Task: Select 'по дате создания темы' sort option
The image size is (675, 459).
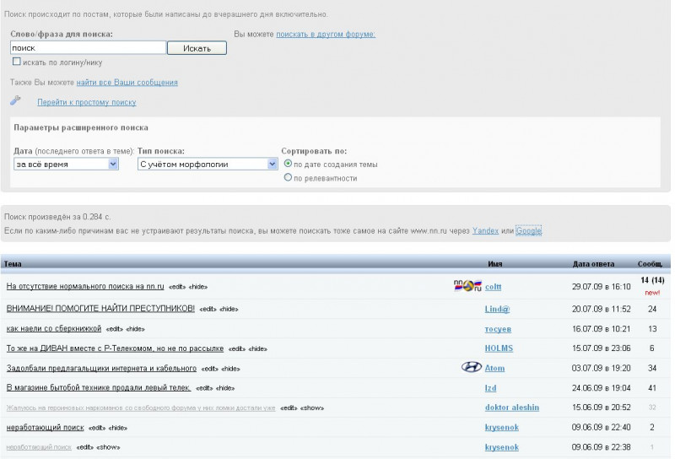Action: (x=289, y=164)
